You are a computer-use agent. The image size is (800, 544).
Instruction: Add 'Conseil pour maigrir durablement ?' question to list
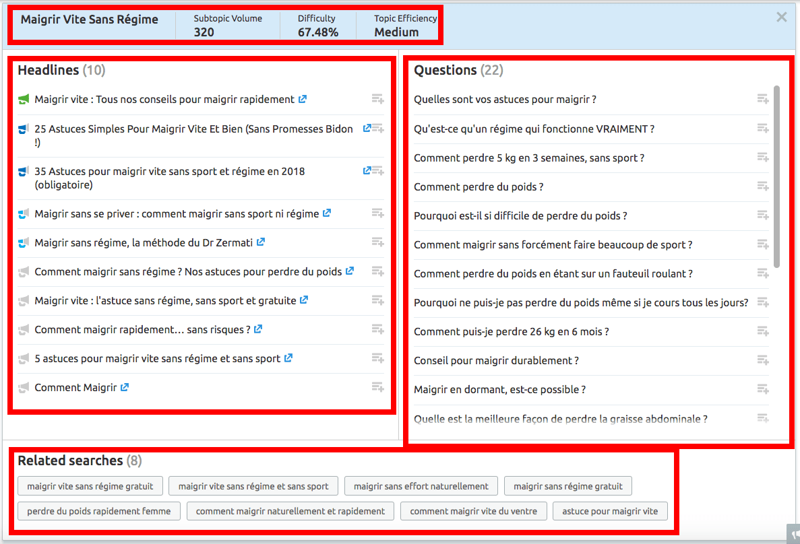(762, 360)
